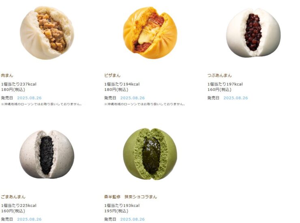Click the Okinawa notice under 肉まん
Viewport: 300px width, 223px height.
(x=42, y=104)
